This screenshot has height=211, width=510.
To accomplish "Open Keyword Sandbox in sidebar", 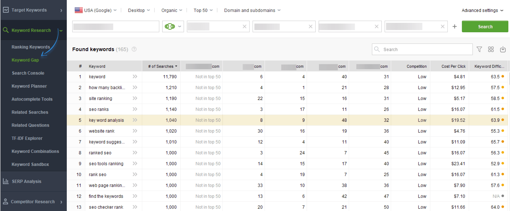I will (30, 164).
